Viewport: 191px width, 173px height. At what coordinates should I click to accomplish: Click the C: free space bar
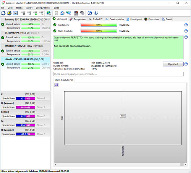tap(26, 99)
